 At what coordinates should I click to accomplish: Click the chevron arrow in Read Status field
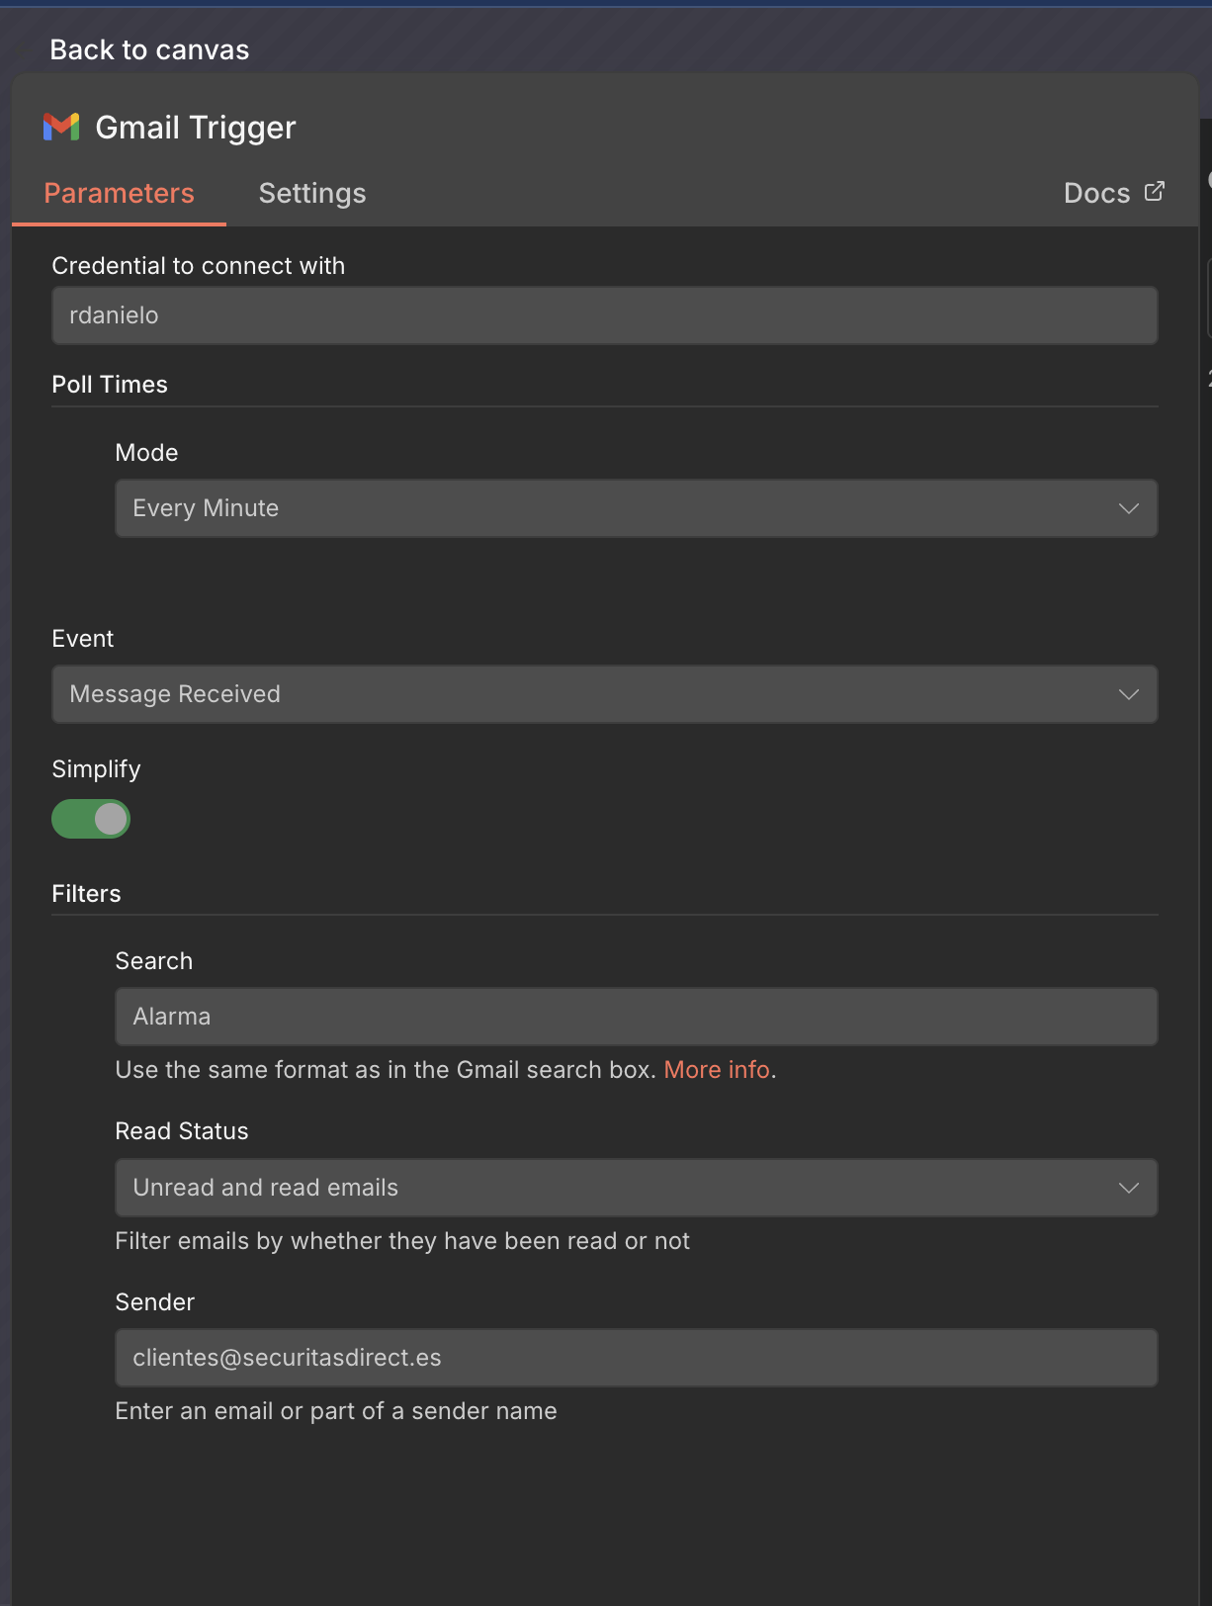1128,1188
